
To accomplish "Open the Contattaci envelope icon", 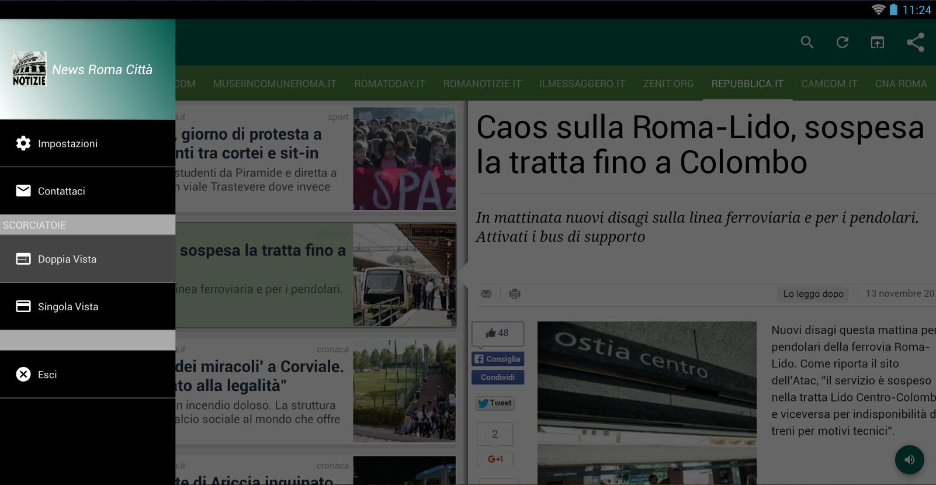I will point(23,190).
